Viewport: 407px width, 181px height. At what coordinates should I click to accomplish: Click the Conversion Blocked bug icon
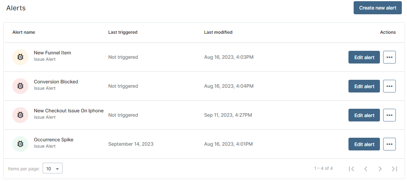[20, 86]
